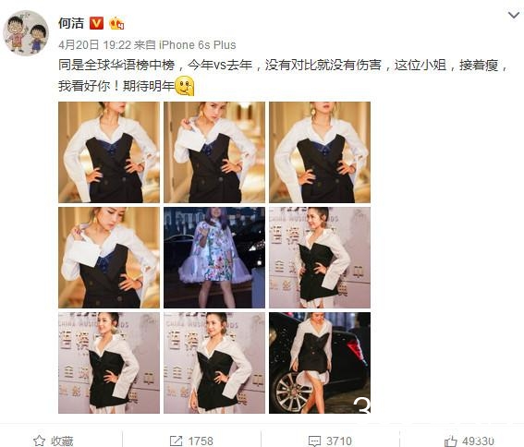Image resolution: width=524 pixels, height=447 pixels.
Task: Open the floral dress photo thumbnail
Action: point(214,258)
